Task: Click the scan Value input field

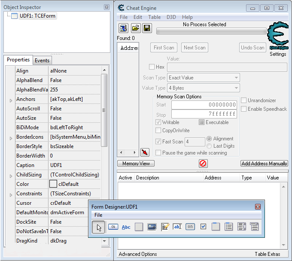Action: [227, 67]
